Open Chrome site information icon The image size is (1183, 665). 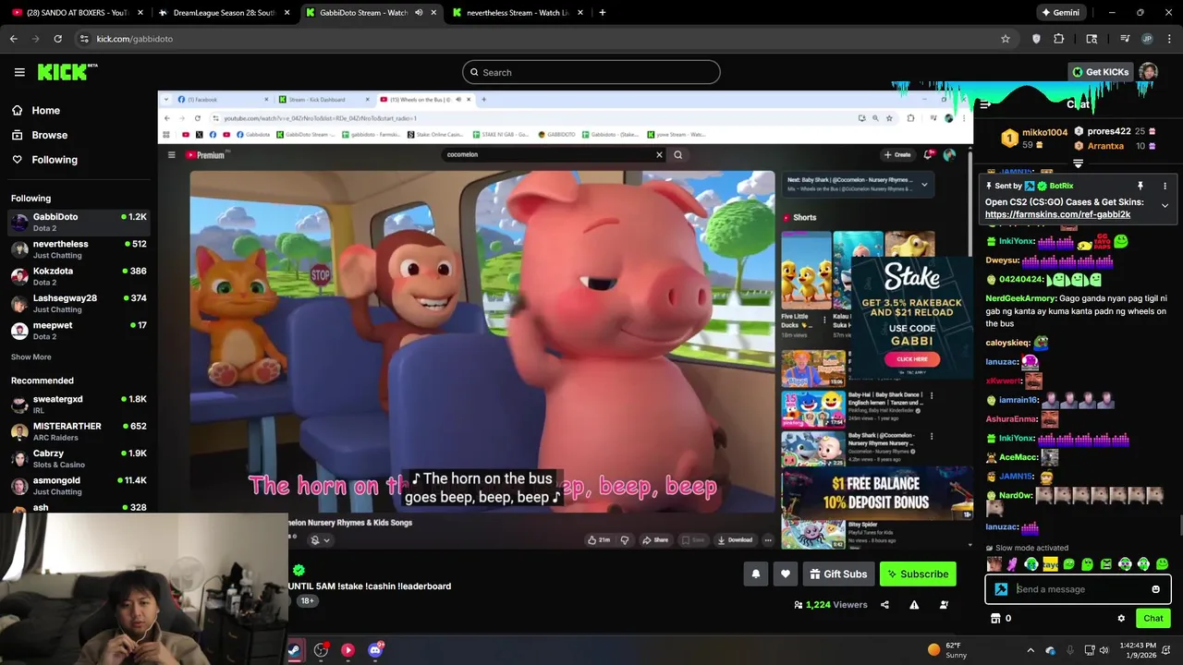84,39
